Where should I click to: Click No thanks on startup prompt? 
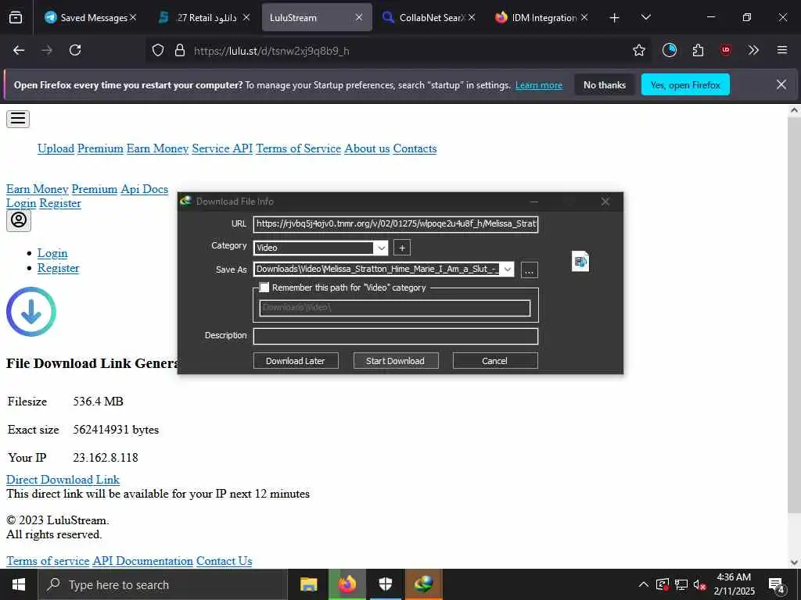[x=605, y=84]
